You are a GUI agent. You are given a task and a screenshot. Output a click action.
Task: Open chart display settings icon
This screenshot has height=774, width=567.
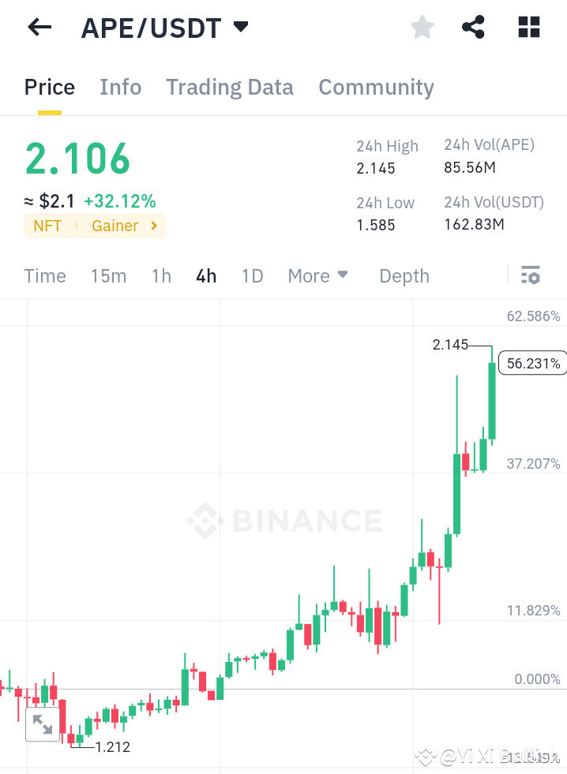(531, 275)
